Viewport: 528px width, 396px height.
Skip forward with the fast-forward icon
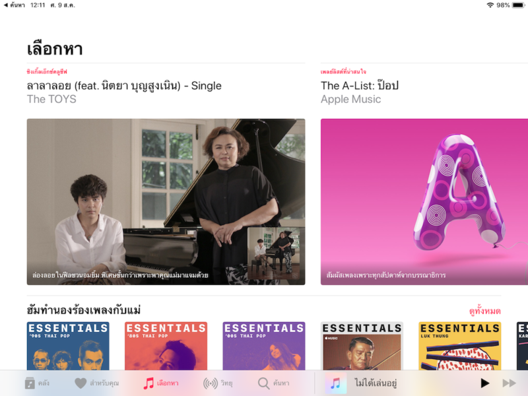click(x=509, y=383)
